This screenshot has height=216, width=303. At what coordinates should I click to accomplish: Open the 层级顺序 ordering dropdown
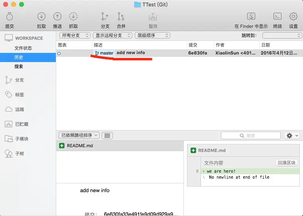click(x=152, y=35)
